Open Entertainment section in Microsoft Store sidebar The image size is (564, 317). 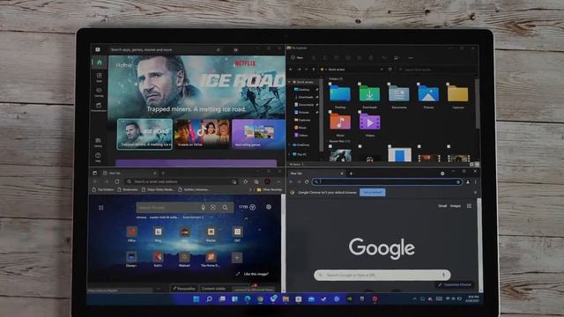pyautogui.click(x=99, y=107)
